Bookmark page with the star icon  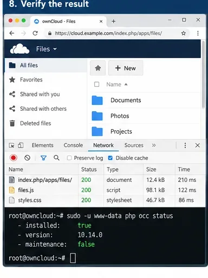pyautogui.click(x=184, y=33)
